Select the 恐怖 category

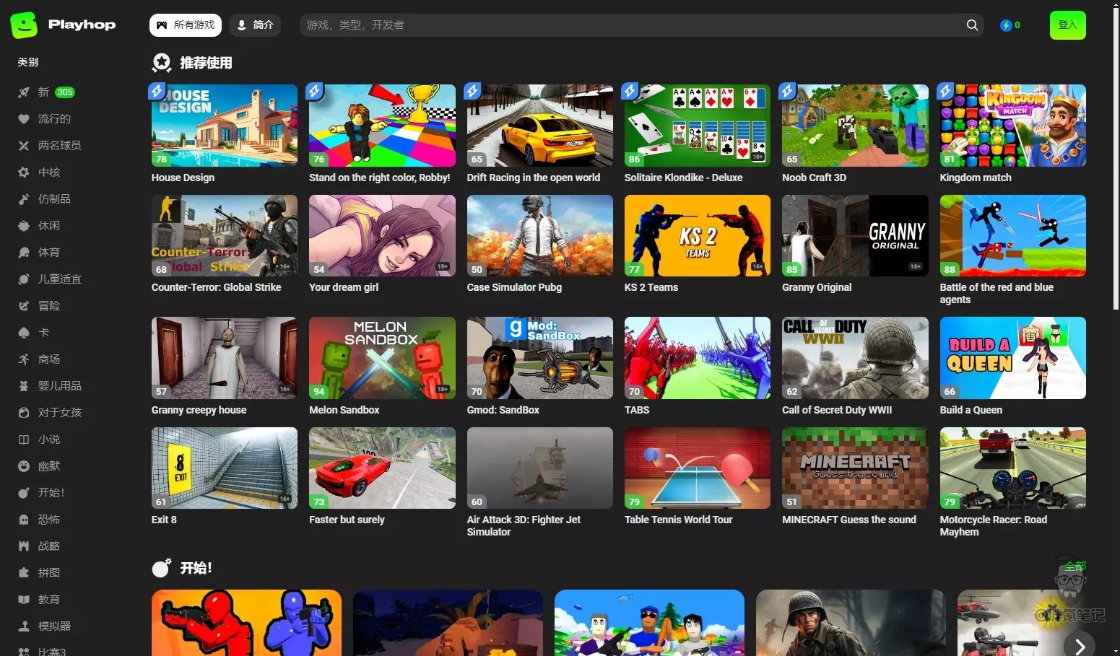(x=49, y=520)
